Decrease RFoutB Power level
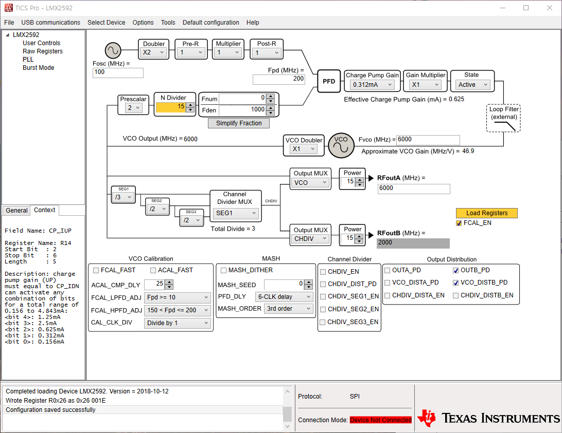The height and width of the screenshot is (433, 562). click(360, 241)
